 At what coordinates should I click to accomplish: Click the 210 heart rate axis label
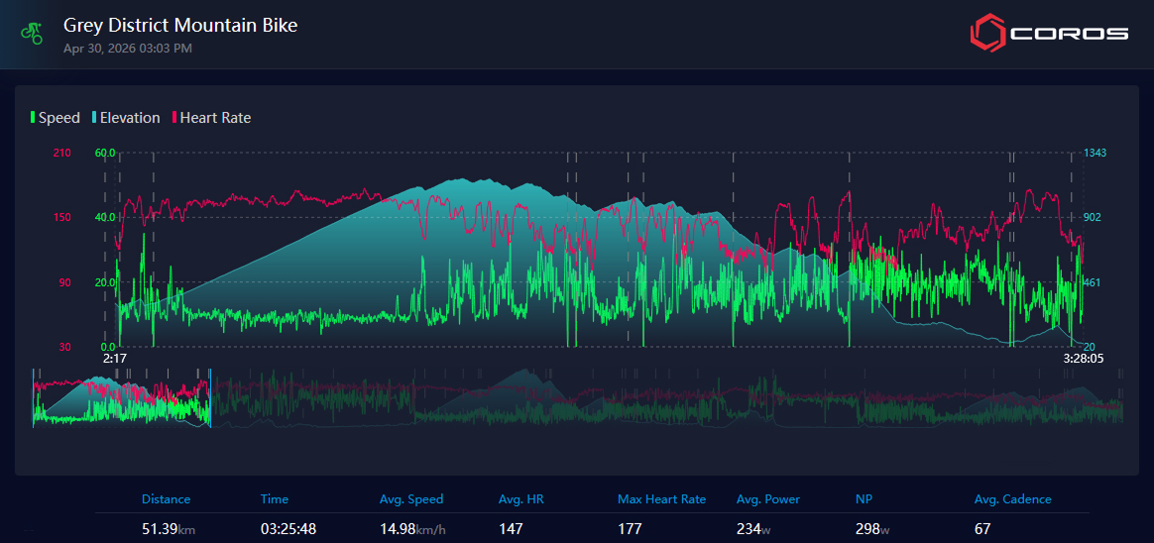click(61, 153)
